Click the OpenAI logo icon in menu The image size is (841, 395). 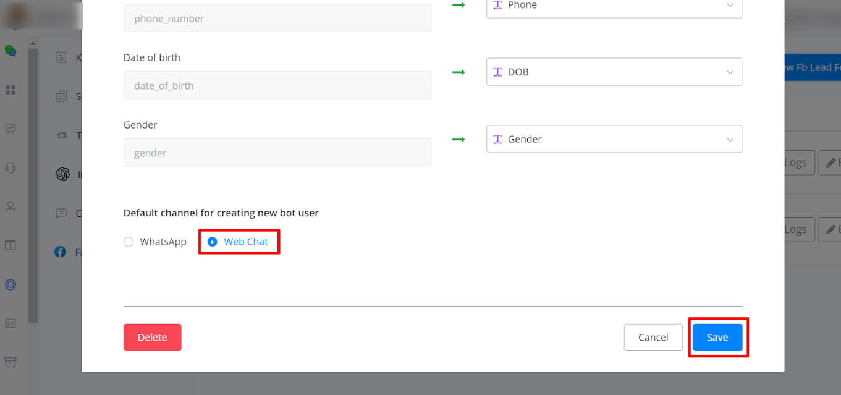tap(62, 174)
